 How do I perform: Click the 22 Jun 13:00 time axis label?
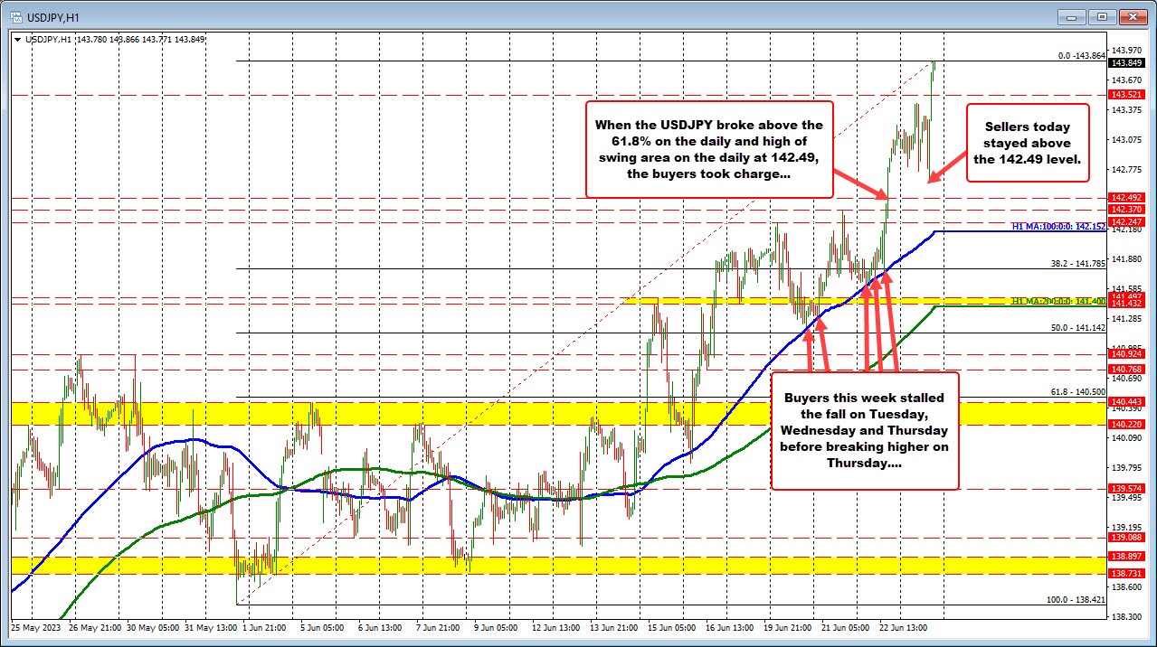coord(904,626)
